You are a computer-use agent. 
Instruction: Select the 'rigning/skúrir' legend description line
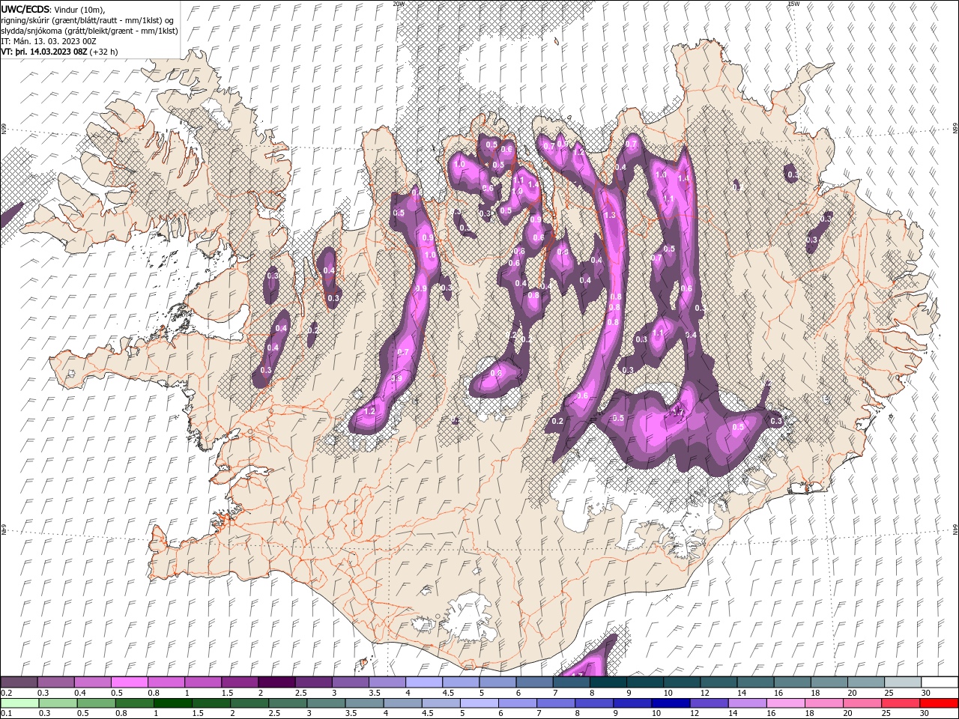pyautogui.click(x=88, y=19)
